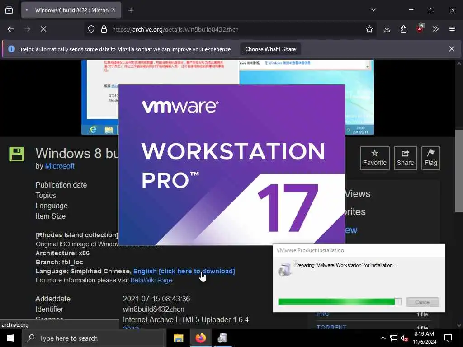Open a new tab with plus button
Image resolution: width=463 pixels, height=347 pixels.
(x=131, y=10)
